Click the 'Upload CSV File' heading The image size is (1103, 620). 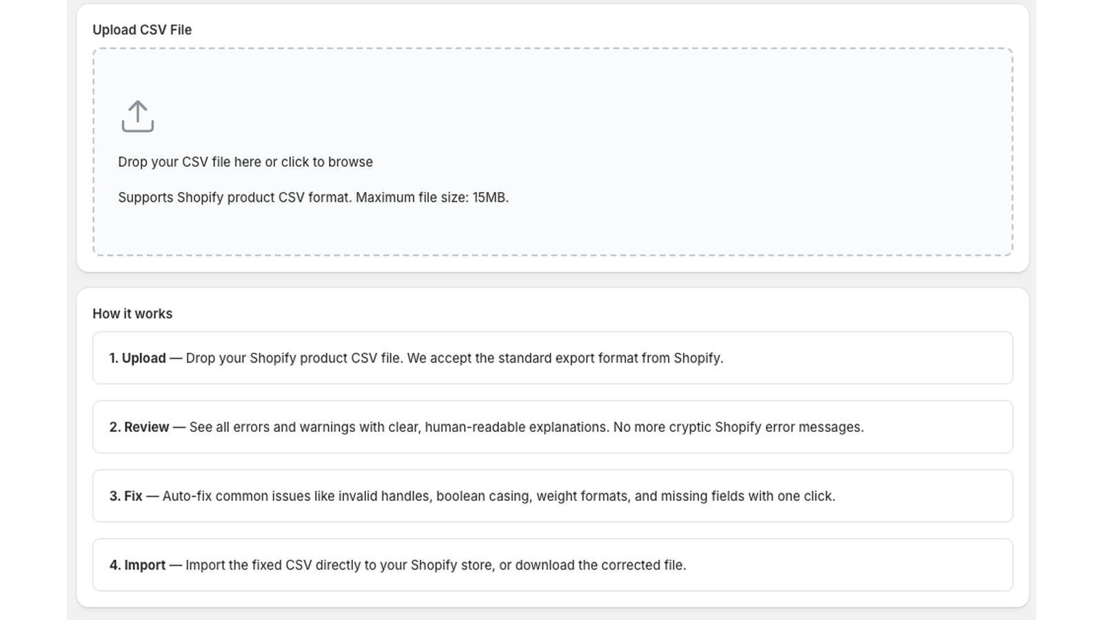tap(141, 30)
